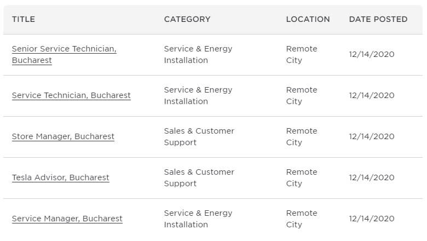Select the date posted for Tesla Advisor row
This screenshot has width=427, height=241.
click(372, 177)
